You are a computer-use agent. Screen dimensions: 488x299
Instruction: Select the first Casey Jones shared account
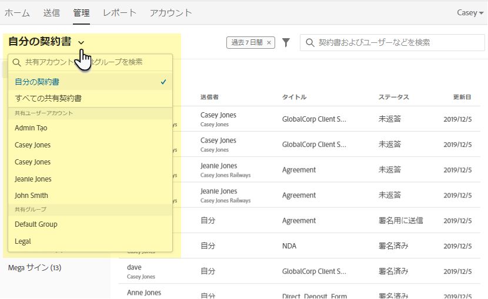(x=91, y=145)
